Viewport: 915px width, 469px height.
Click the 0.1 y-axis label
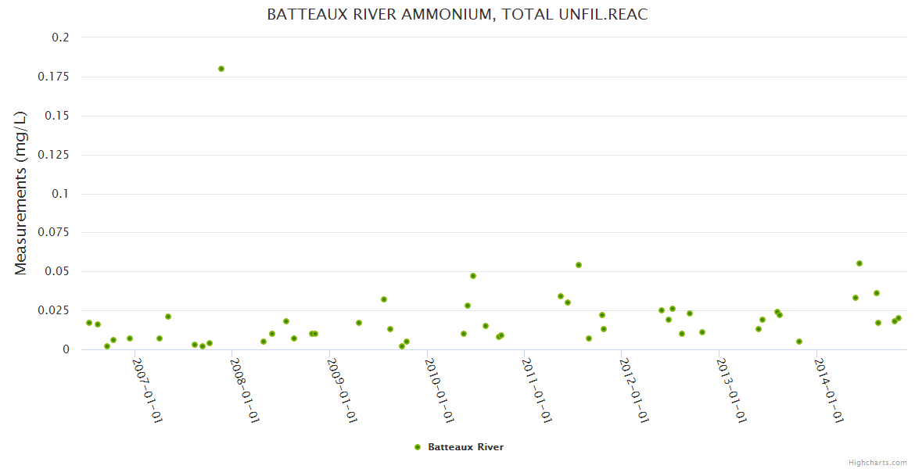61,194
